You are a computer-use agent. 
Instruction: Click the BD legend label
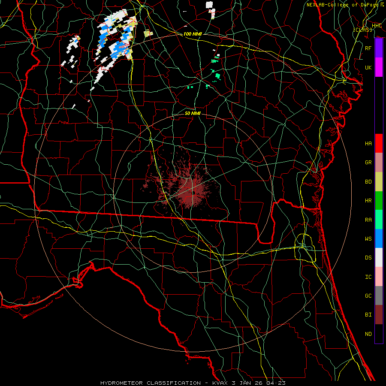[368, 182]
